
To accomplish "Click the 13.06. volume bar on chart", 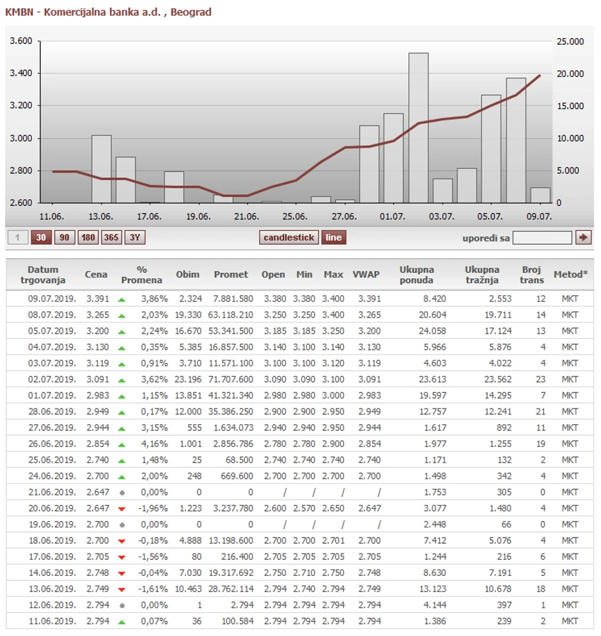I will [x=102, y=169].
